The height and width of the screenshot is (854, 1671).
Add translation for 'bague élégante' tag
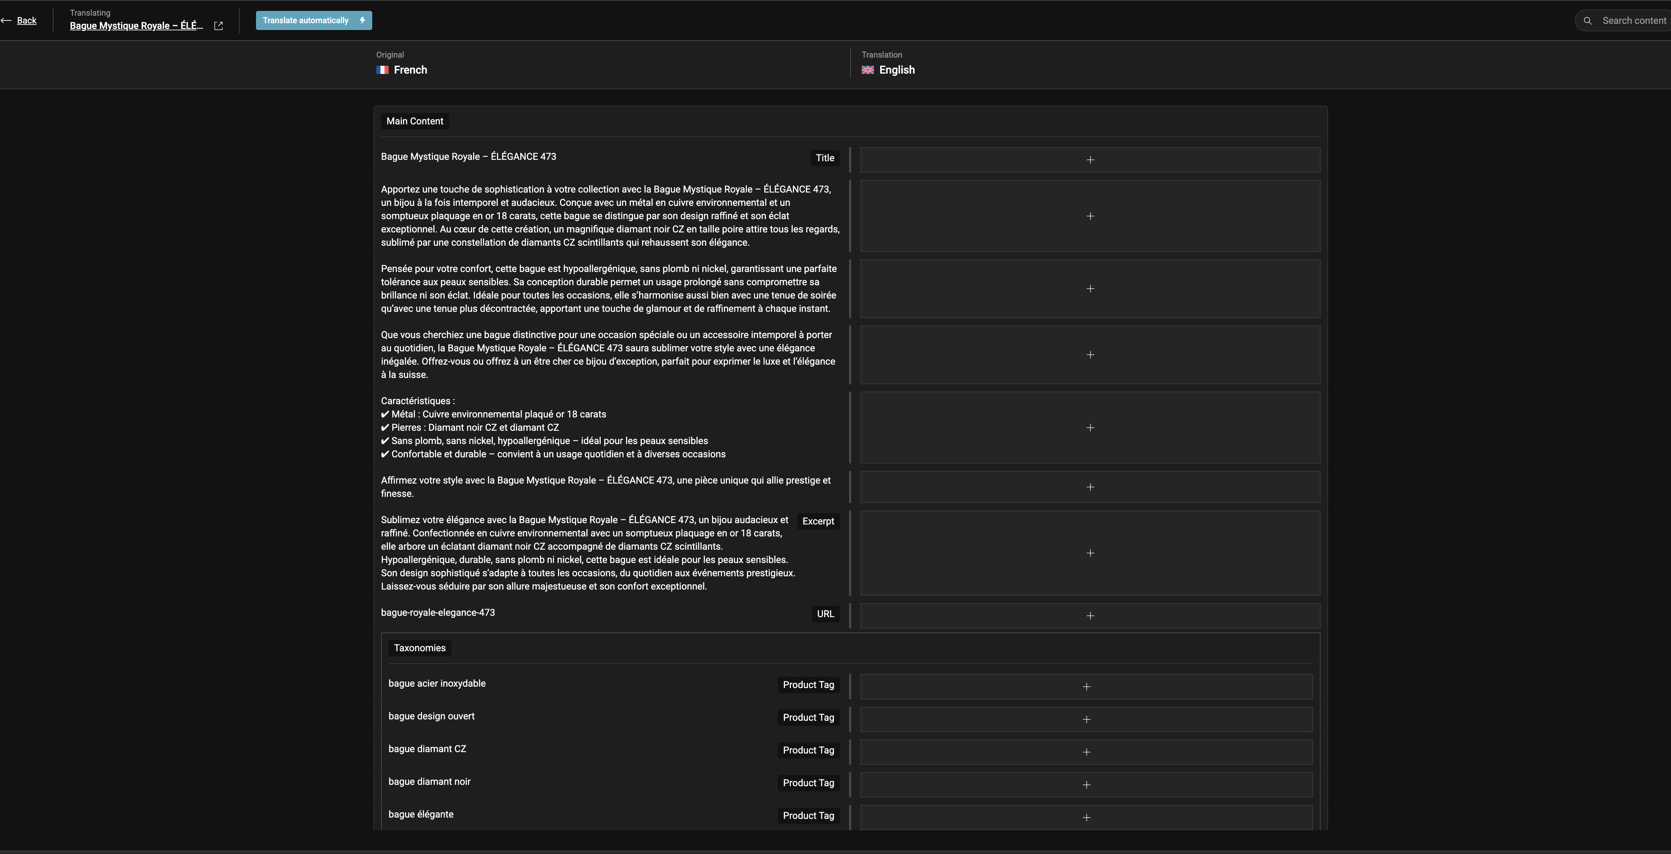click(x=1086, y=818)
